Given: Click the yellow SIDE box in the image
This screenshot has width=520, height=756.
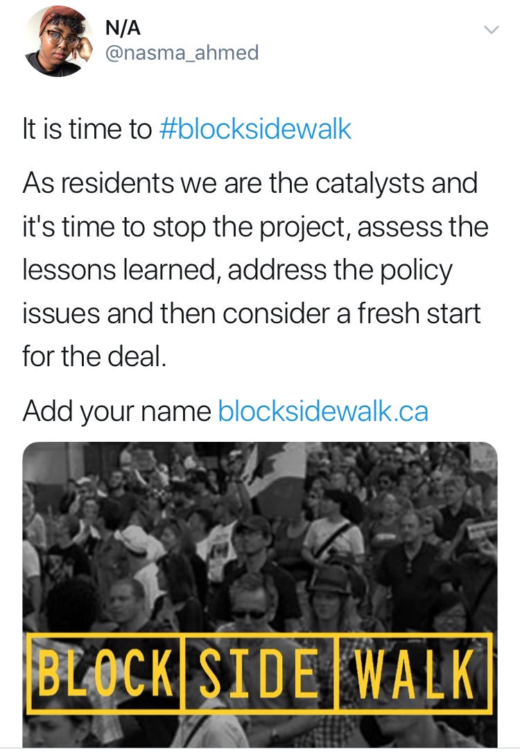Looking at the screenshot, I should point(259,673).
